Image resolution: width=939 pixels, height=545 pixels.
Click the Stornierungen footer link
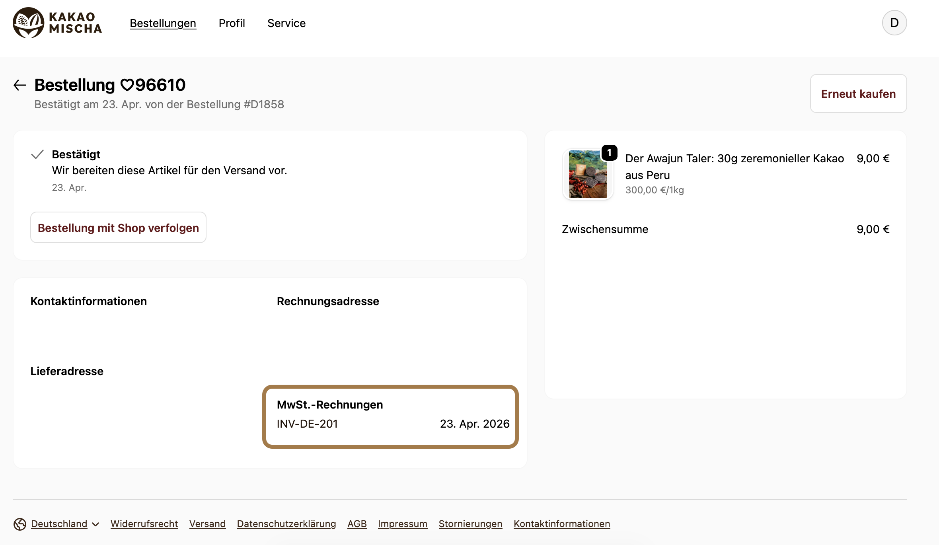click(x=470, y=524)
